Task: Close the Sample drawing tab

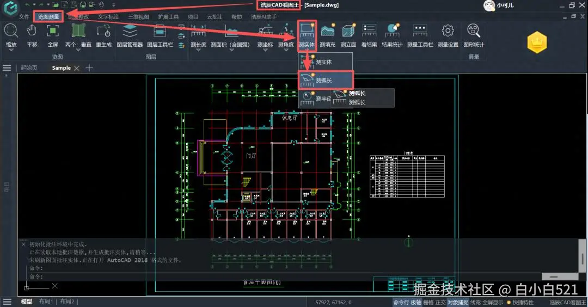Action: click(77, 68)
